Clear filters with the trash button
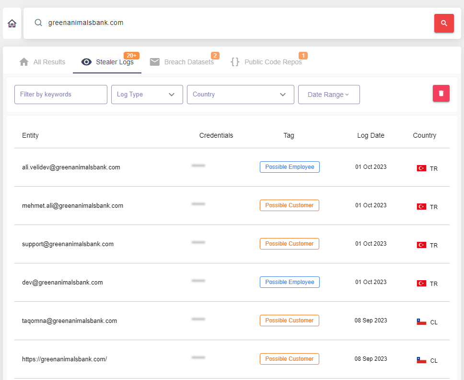 [441, 93]
